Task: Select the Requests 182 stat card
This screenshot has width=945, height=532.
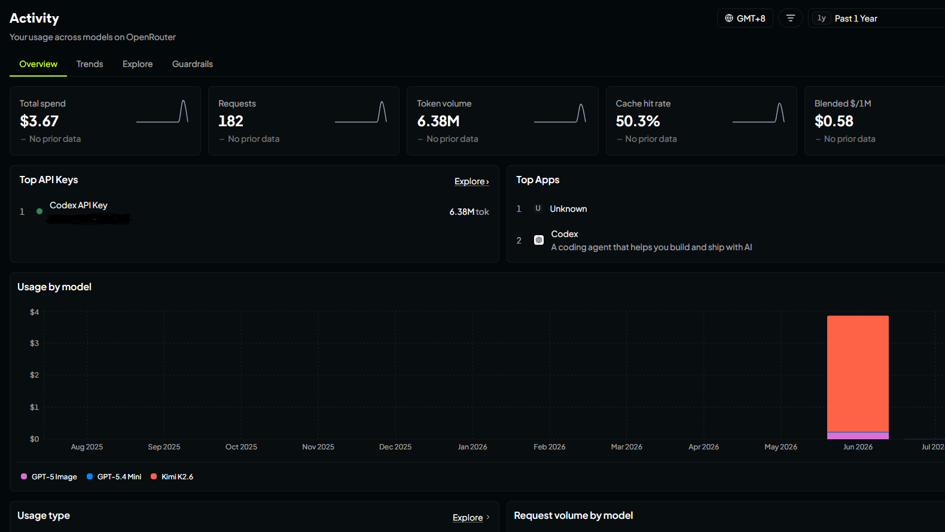Action: point(304,121)
